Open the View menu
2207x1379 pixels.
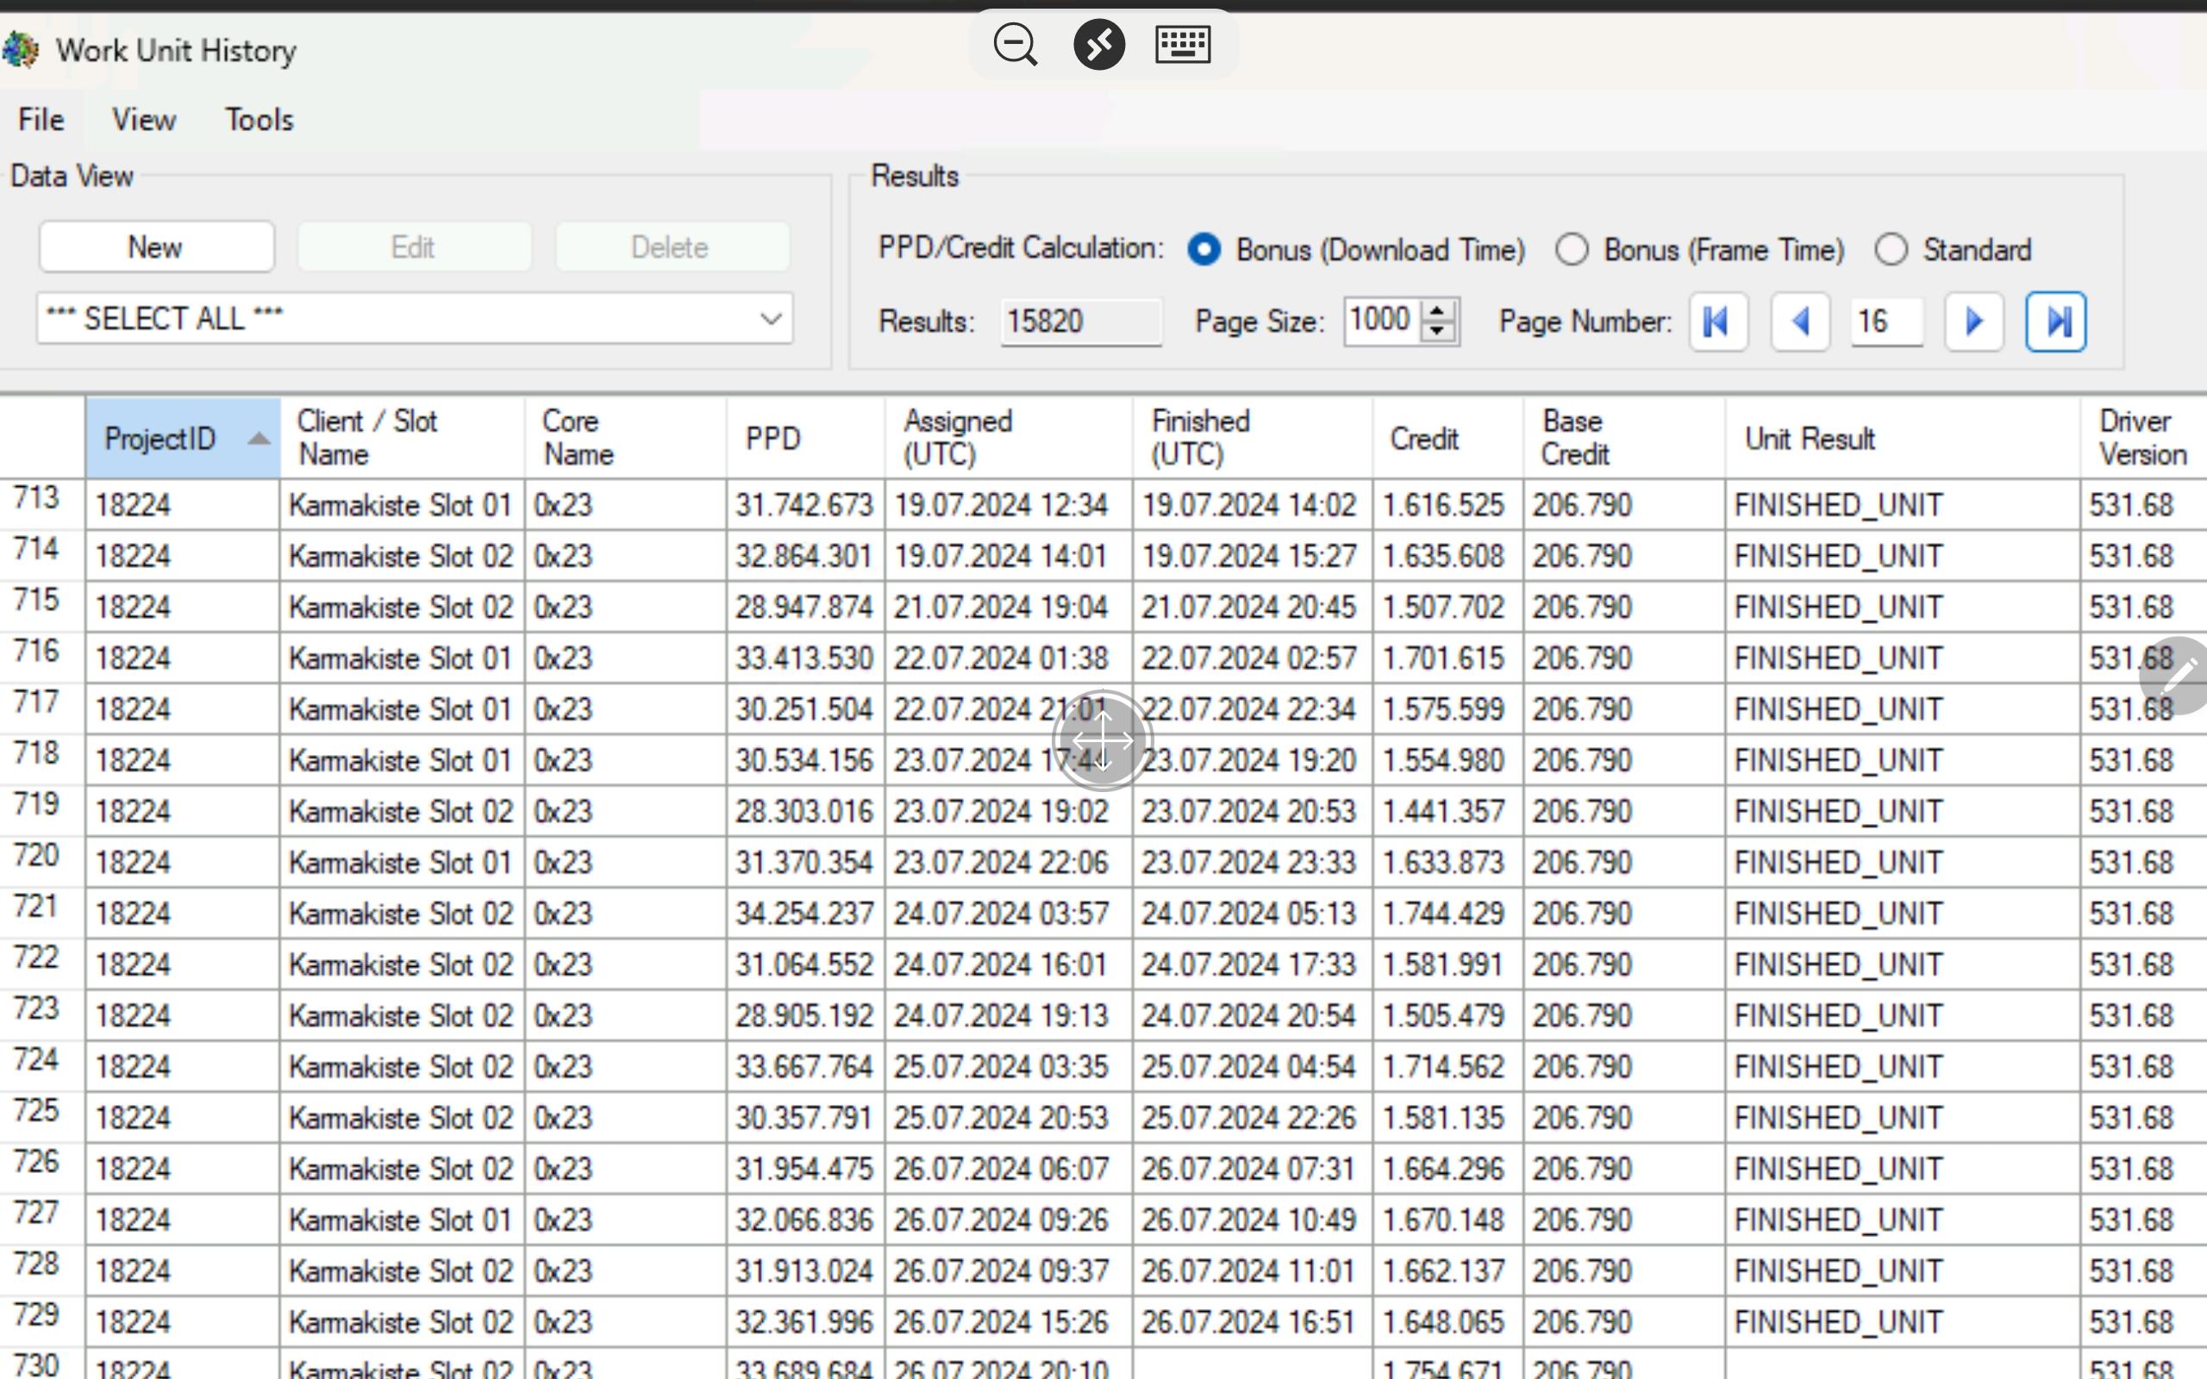(x=143, y=120)
